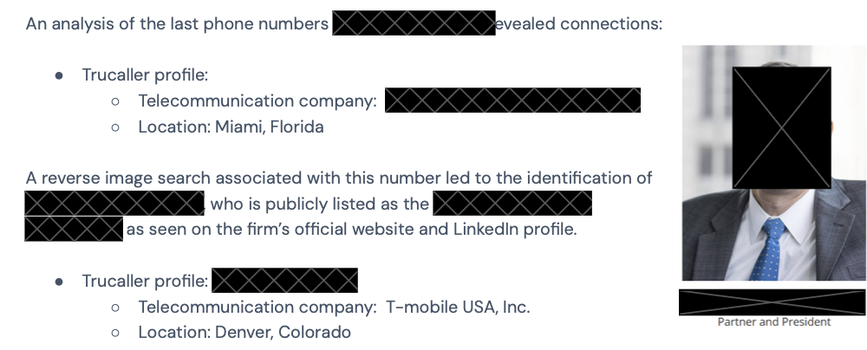Click the "Partner and President" caption
The height and width of the screenshot is (350, 867).
(773, 322)
